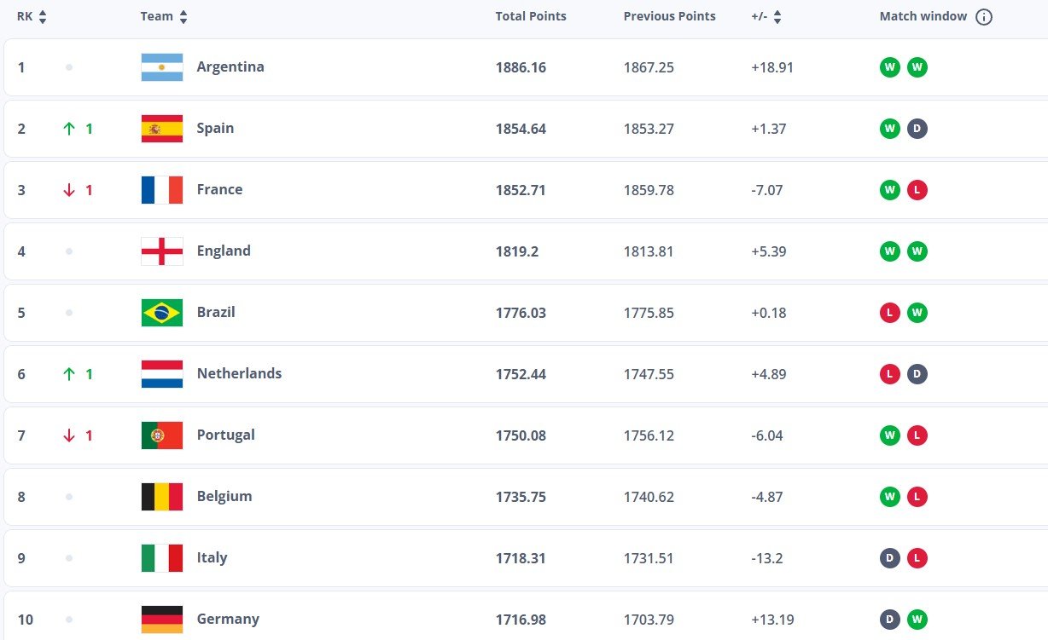Image resolution: width=1048 pixels, height=640 pixels.
Task: Click Spain's green rank-up arrow
Action: point(69,129)
